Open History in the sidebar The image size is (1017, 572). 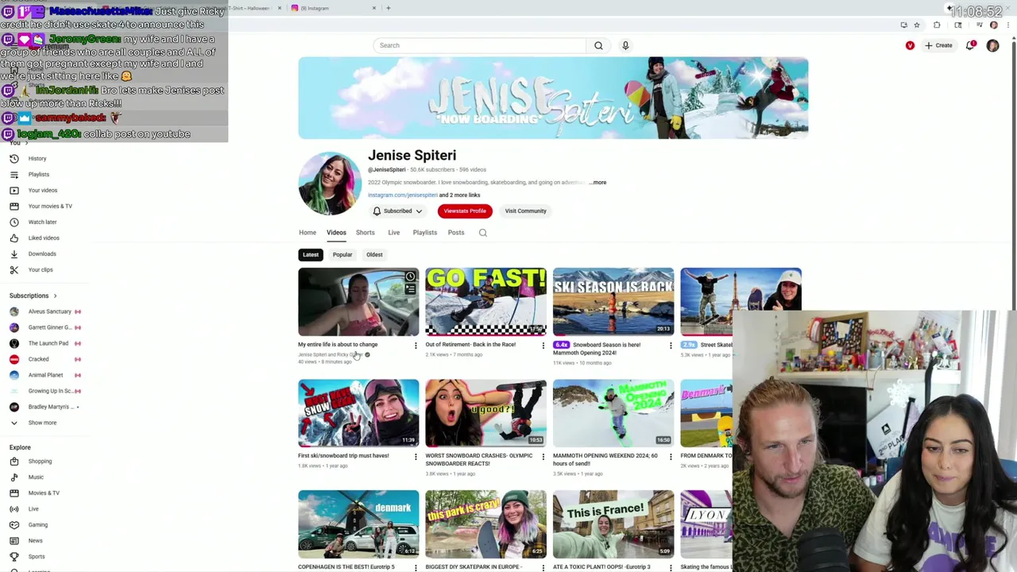pos(37,158)
